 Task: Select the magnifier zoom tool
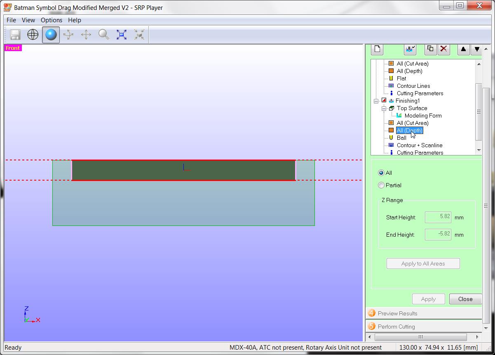pos(104,35)
